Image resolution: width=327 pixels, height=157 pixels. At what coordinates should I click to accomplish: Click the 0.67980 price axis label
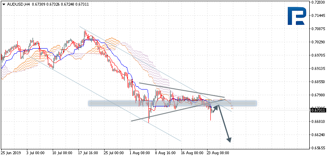point(318,95)
